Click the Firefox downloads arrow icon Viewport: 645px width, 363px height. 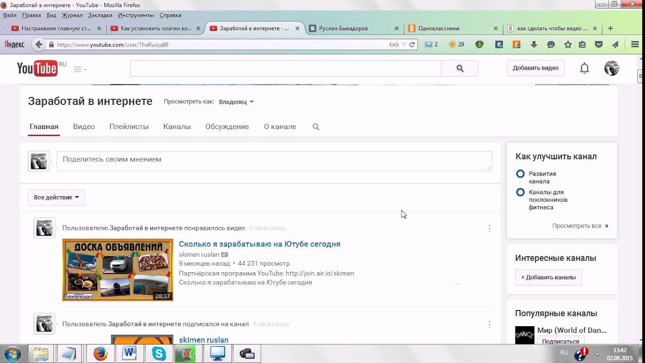(534, 44)
